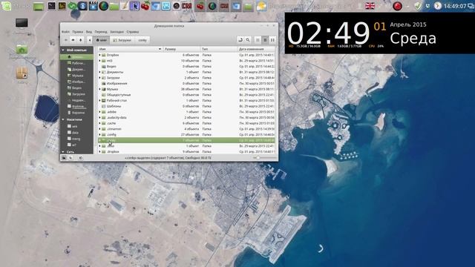Viewport: 475px width, 267px height.
Task: Open the Файл menu
Action: click(65, 32)
